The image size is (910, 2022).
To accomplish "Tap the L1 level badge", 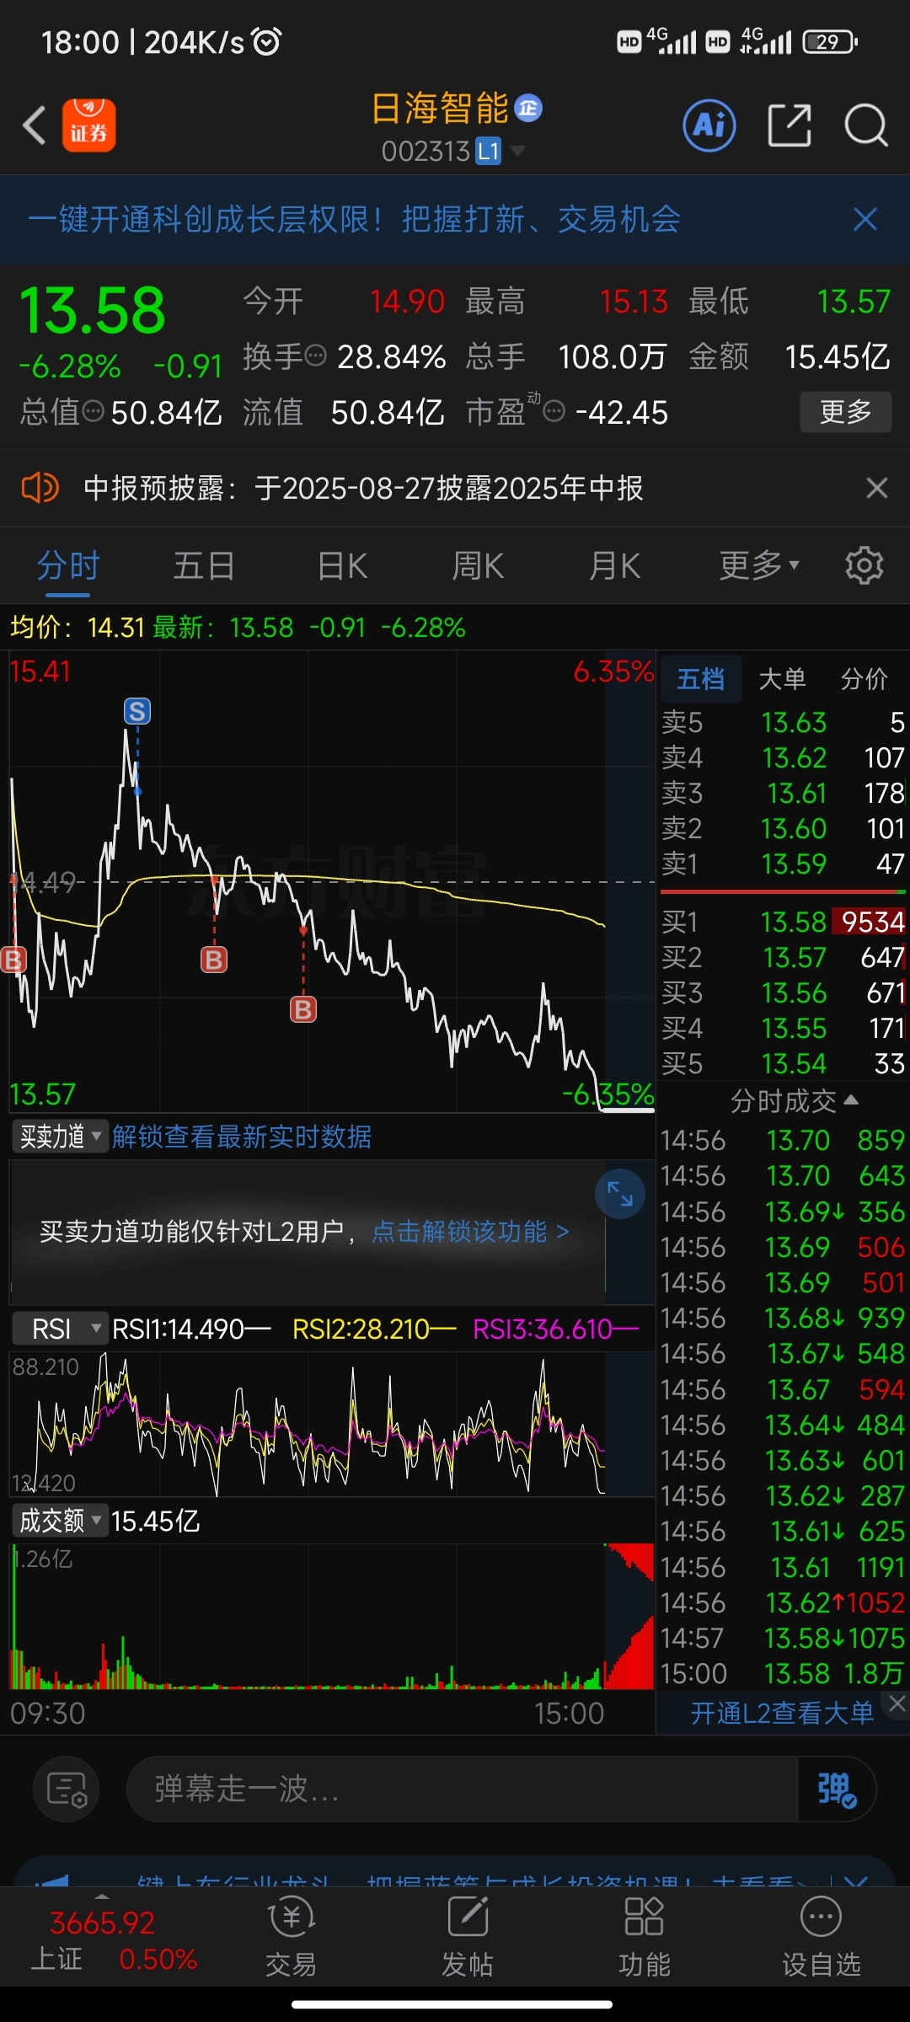I will (x=489, y=151).
